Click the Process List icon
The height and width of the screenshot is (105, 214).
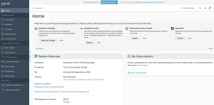pyautogui.click(x=3, y=53)
